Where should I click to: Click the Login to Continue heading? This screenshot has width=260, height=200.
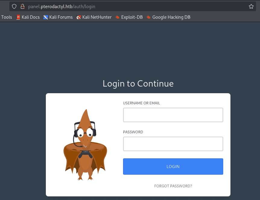(138, 84)
